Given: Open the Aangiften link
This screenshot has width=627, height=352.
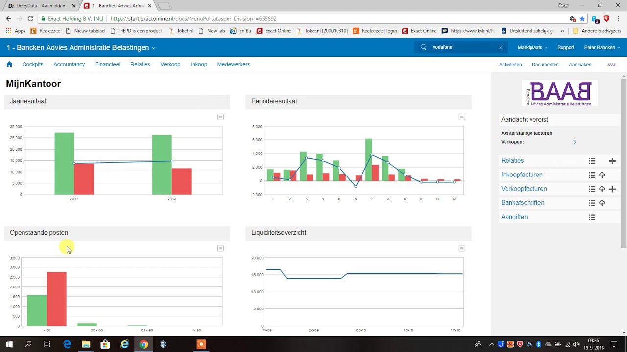Looking at the screenshot, I should [x=514, y=218].
